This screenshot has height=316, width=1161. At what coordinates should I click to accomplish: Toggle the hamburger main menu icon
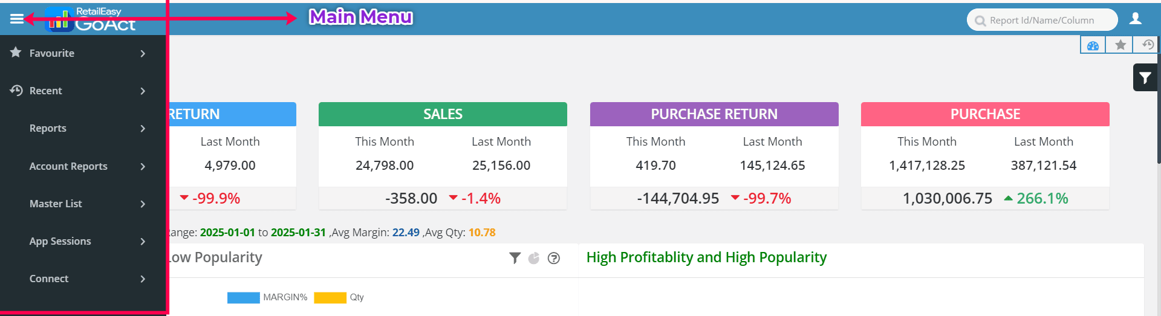(x=16, y=19)
